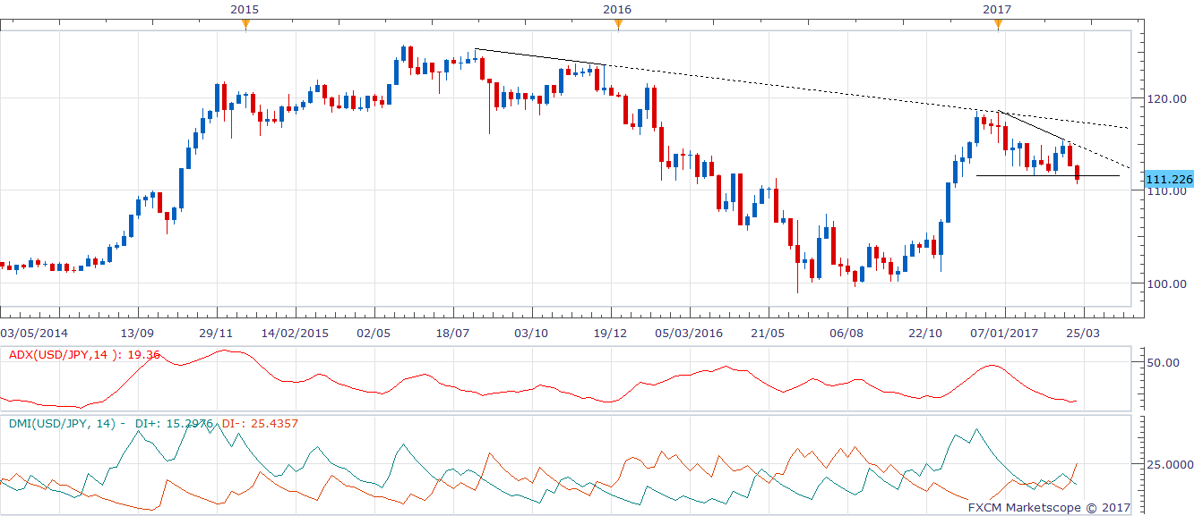Click the 06/08 date label
Screen dimensions: 1203x516
(x=846, y=333)
